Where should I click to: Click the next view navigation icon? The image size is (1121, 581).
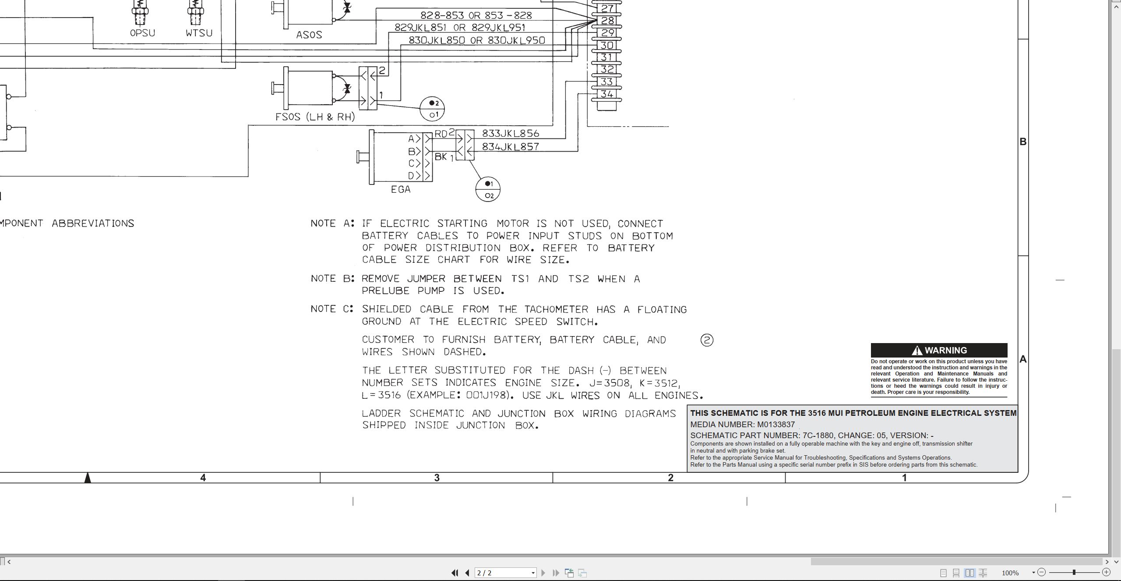pos(582,573)
